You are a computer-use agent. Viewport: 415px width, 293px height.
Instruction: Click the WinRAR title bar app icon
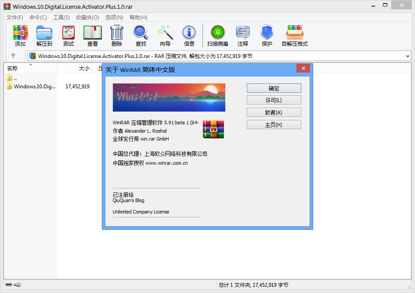[x=7, y=6]
